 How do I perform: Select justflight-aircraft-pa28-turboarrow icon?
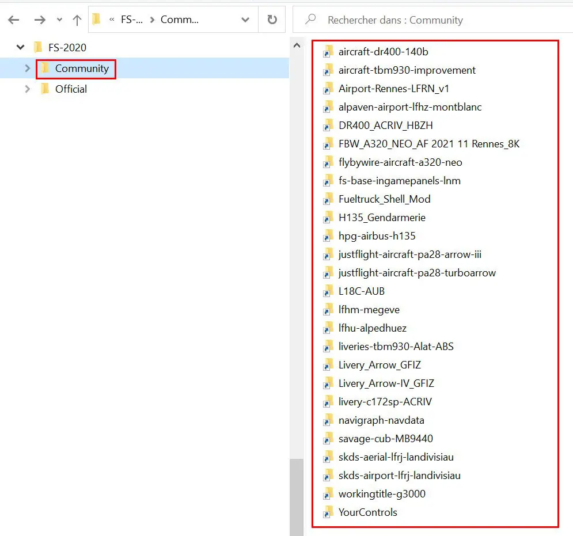(328, 272)
